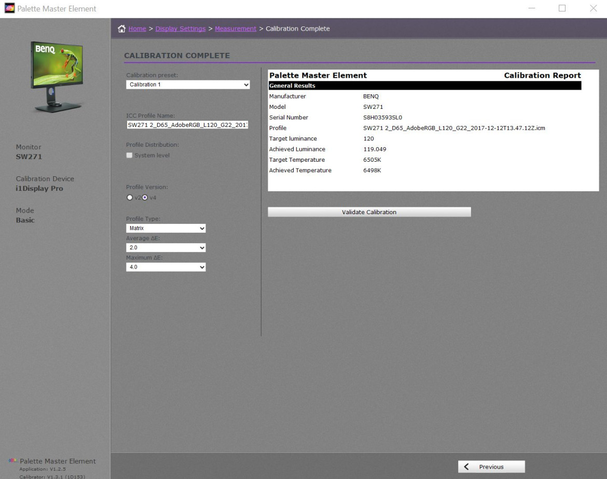Select the v2 profile version radio

click(130, 198)
